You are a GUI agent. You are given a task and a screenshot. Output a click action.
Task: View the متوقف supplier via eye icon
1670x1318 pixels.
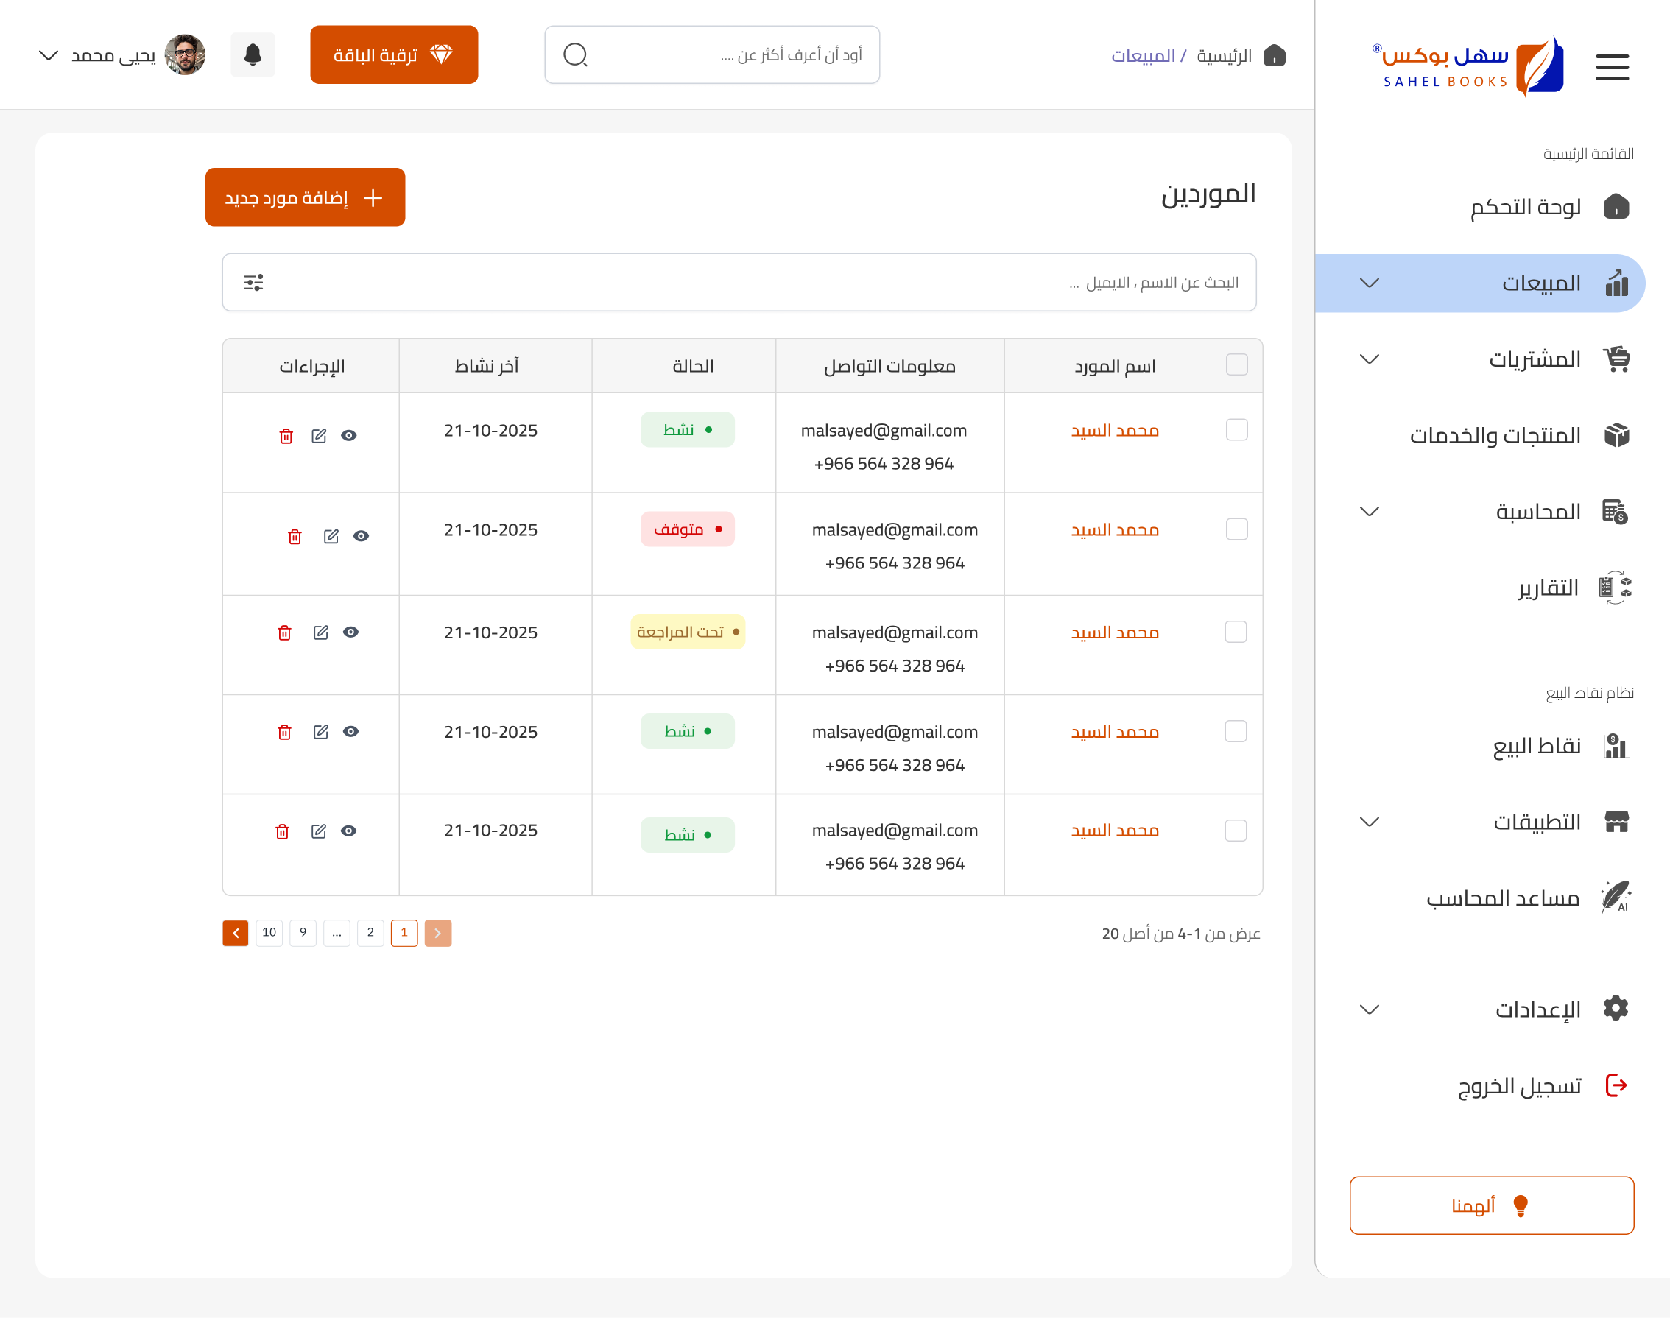point(361,536)
